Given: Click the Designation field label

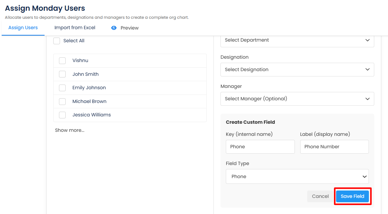Looking at the screenshot, I should 234,57.
